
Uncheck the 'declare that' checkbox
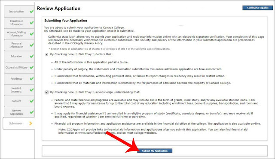point(47,54)
